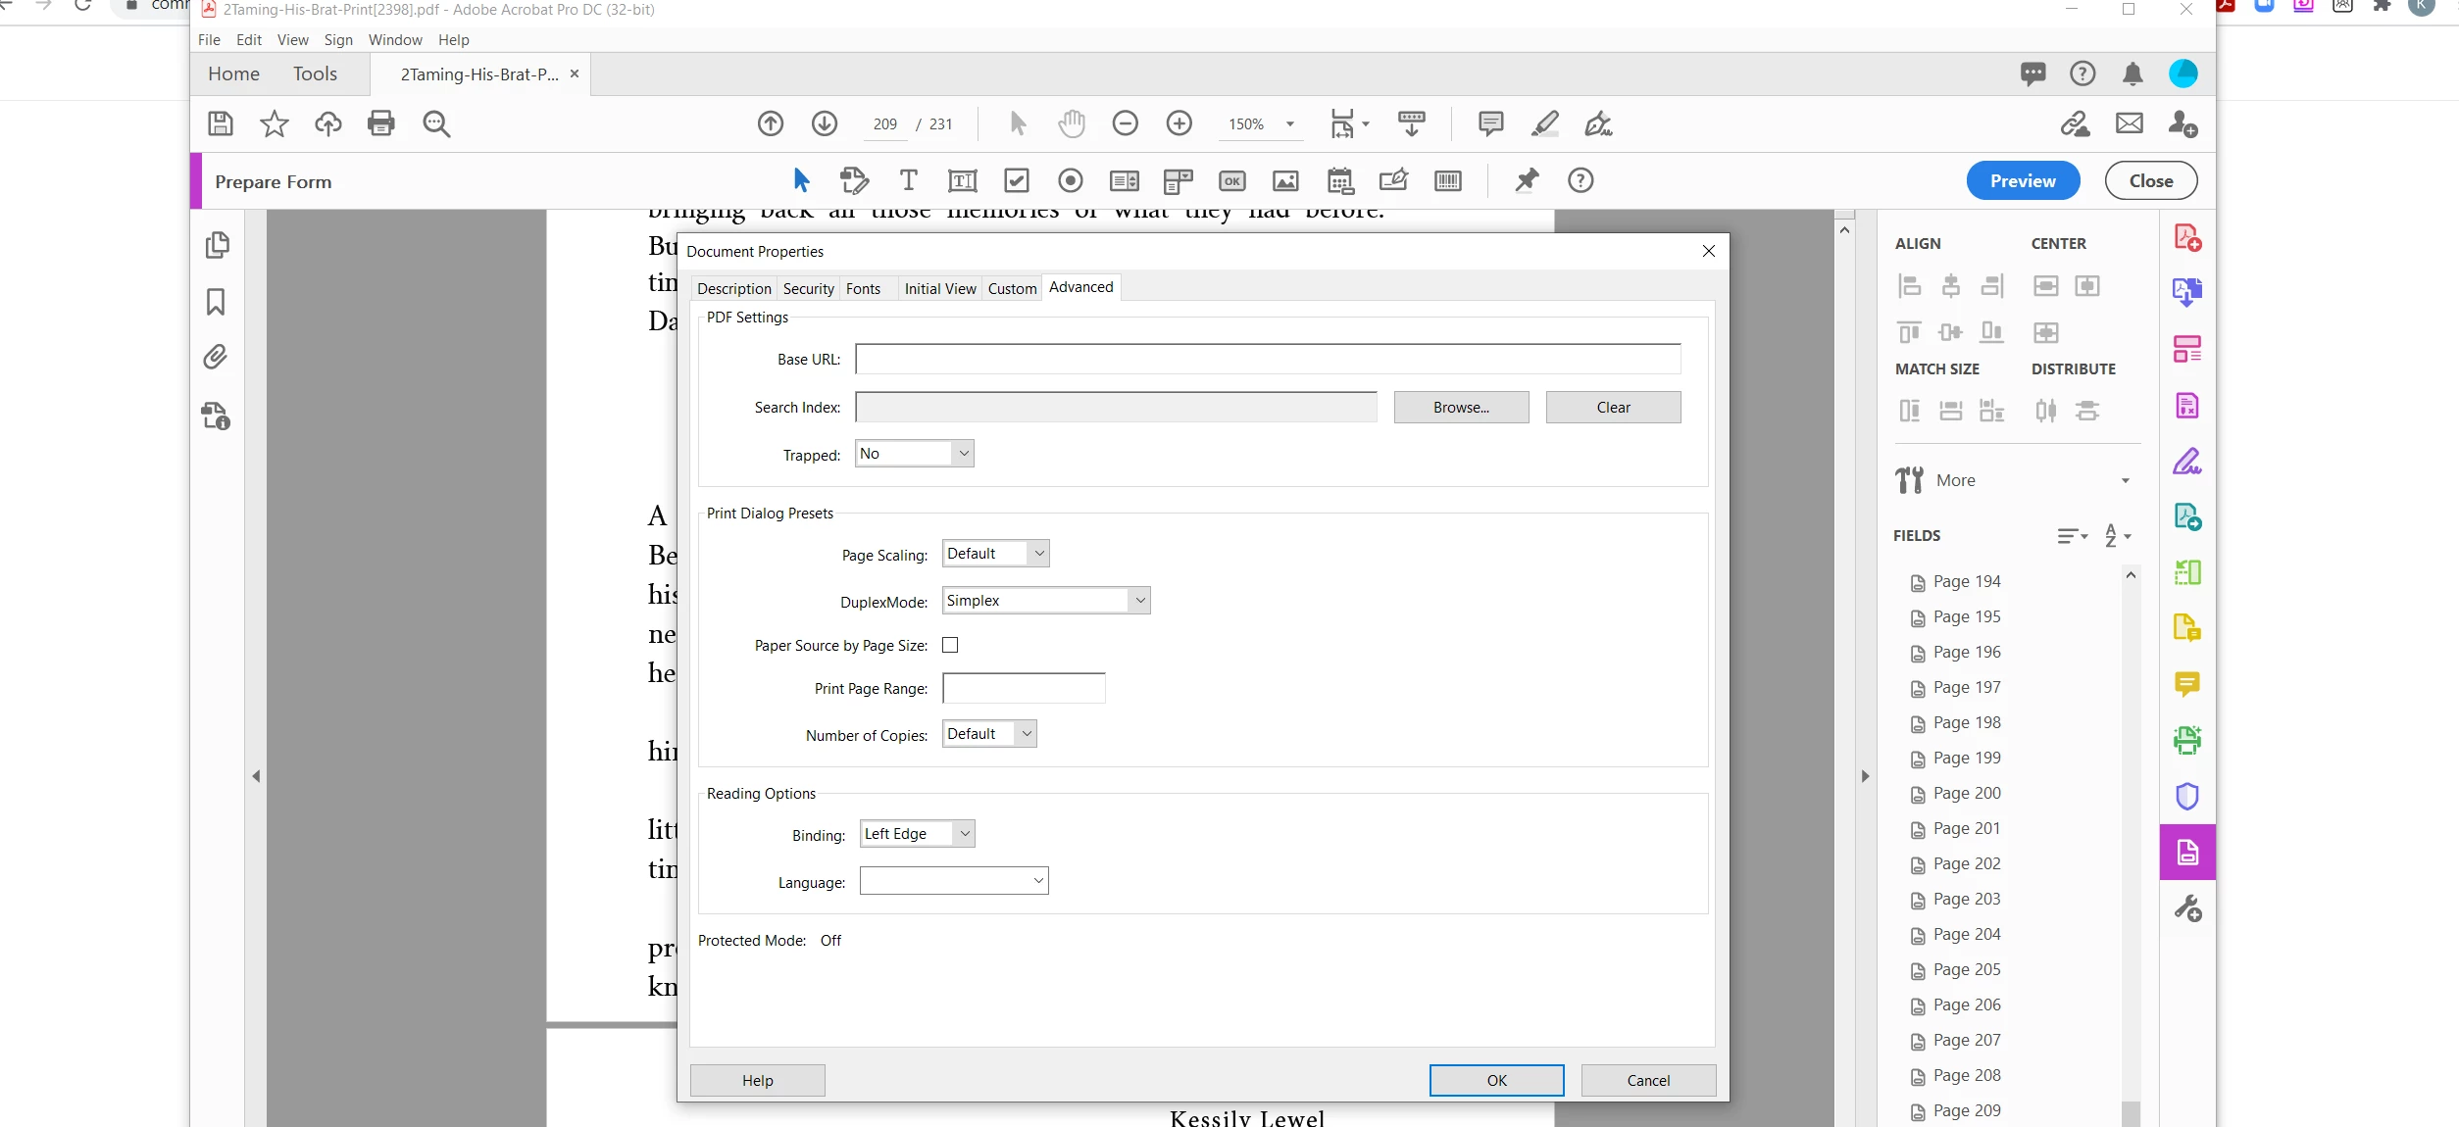The height and width of the screenshot is (1127, 2459).
Task: Click the Save file icon
Action: coord(221,123)
